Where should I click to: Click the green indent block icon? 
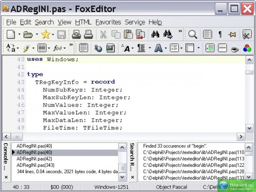(x=210, y=48)
